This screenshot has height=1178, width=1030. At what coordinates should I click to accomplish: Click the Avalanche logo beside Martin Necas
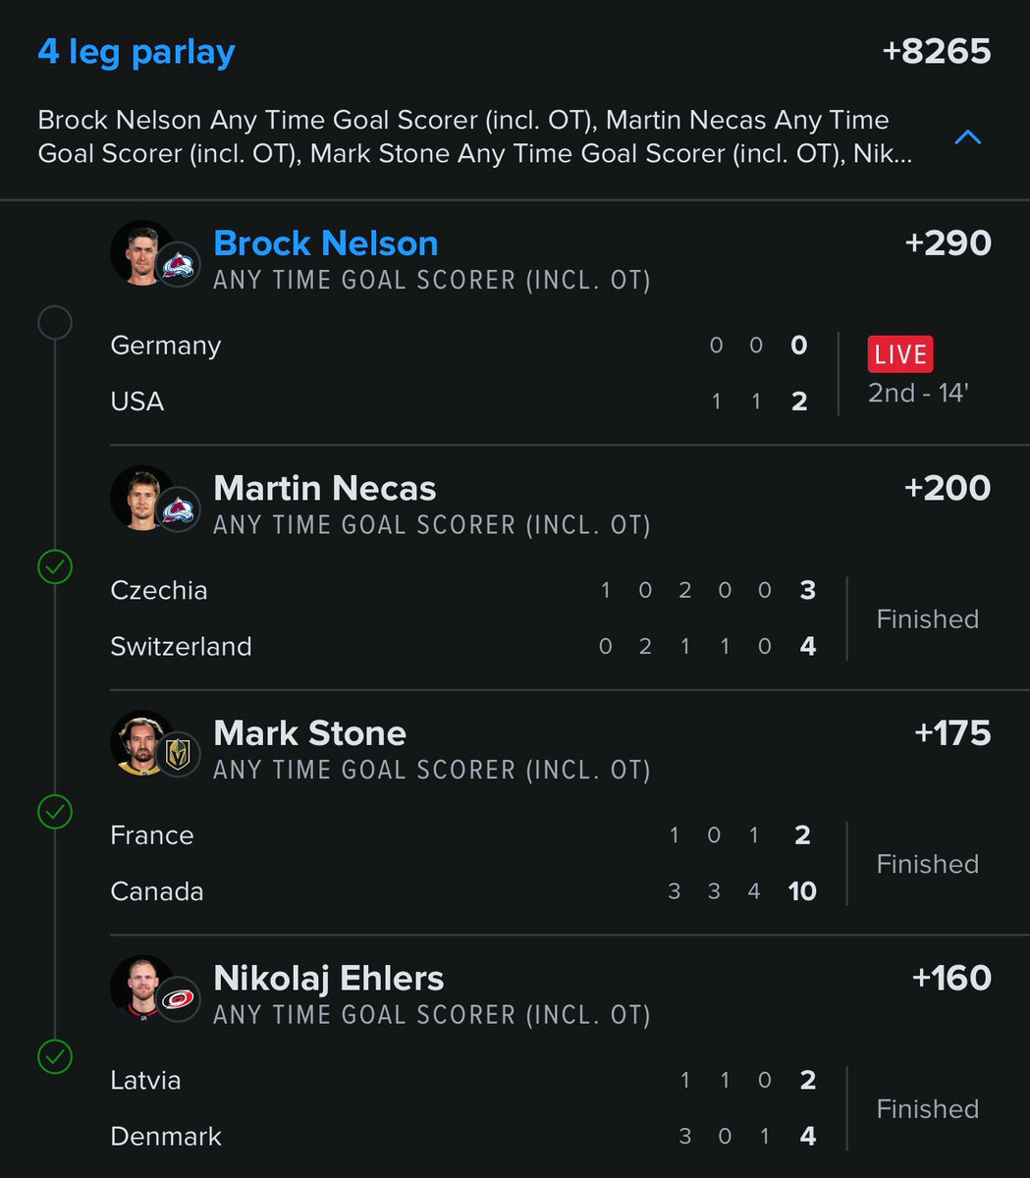click(x=179, y=509)
